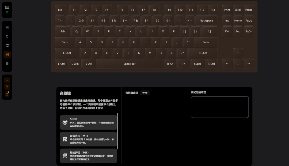Click the TGL icon in the list
289x166 pixels.
pos(65,156)
